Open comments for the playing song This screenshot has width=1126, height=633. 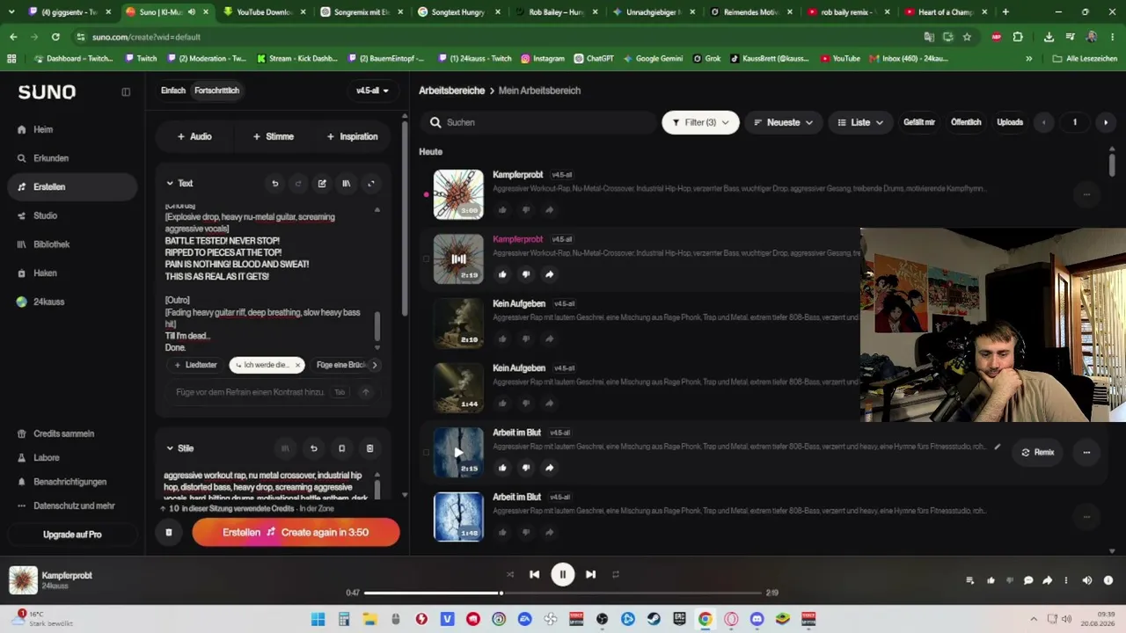coord(1028,580)
